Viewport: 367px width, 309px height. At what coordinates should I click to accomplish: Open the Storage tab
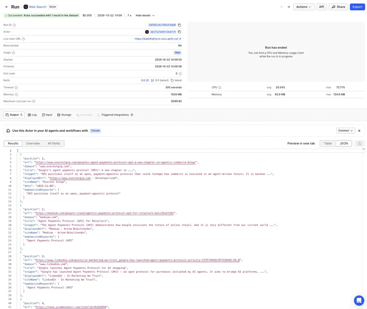coord(64,115)
